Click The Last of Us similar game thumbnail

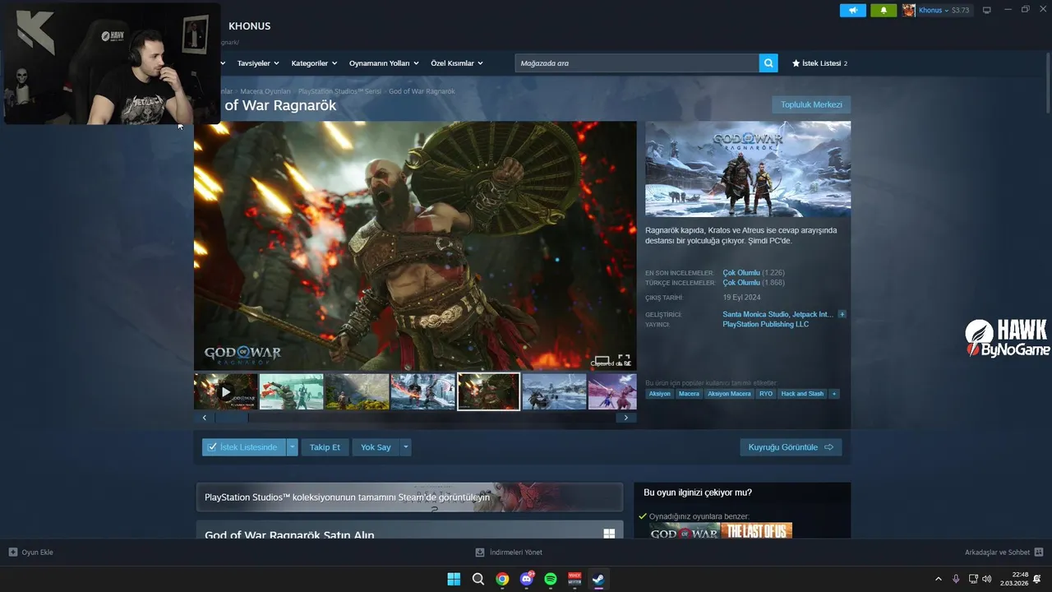757,531
